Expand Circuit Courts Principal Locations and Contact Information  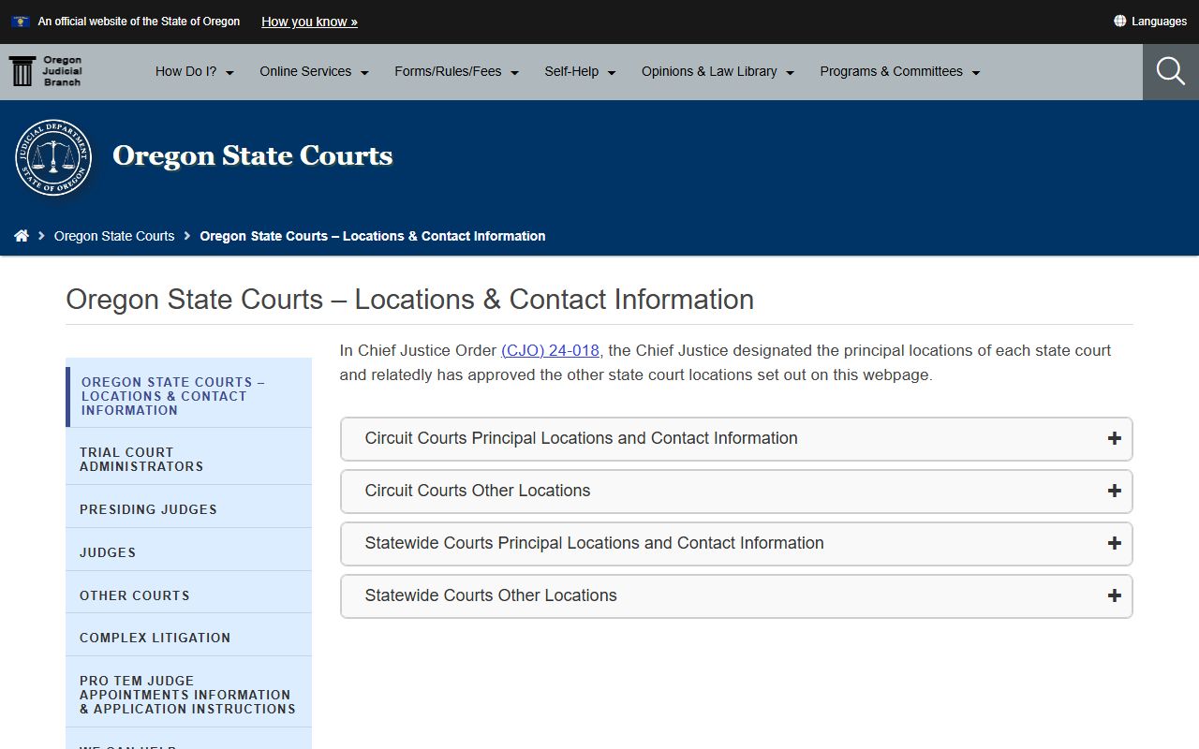point(736,438)
